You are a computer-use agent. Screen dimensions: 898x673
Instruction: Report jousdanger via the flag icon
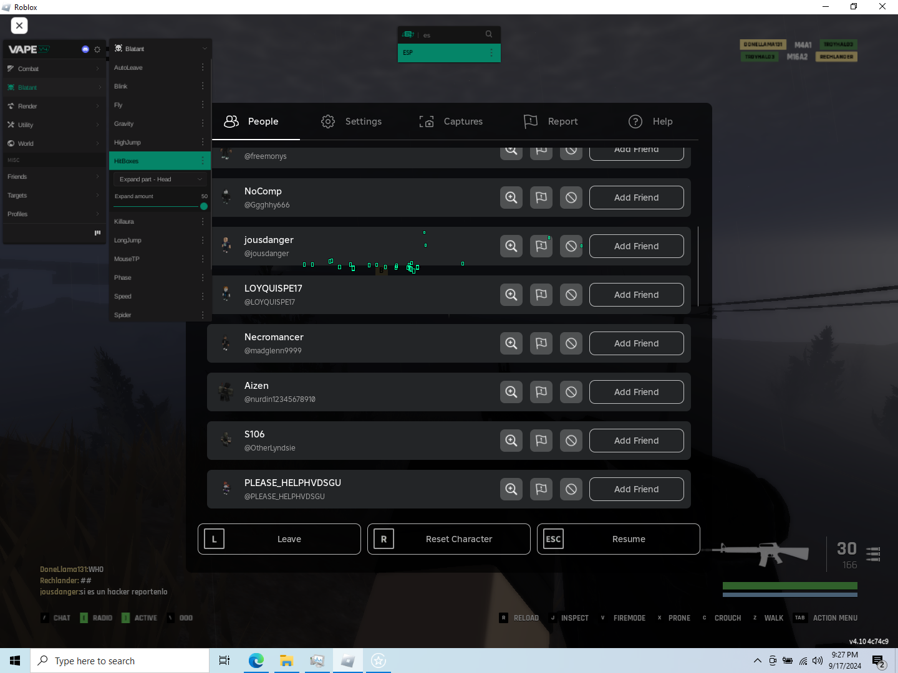(x=541, y=246)
